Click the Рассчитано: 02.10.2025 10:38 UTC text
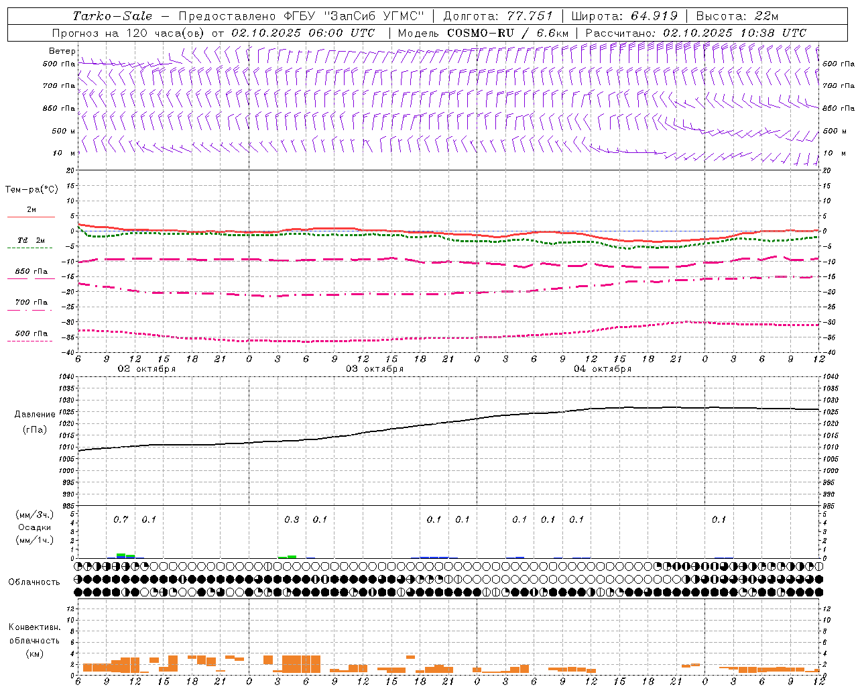 click(696, 33)
